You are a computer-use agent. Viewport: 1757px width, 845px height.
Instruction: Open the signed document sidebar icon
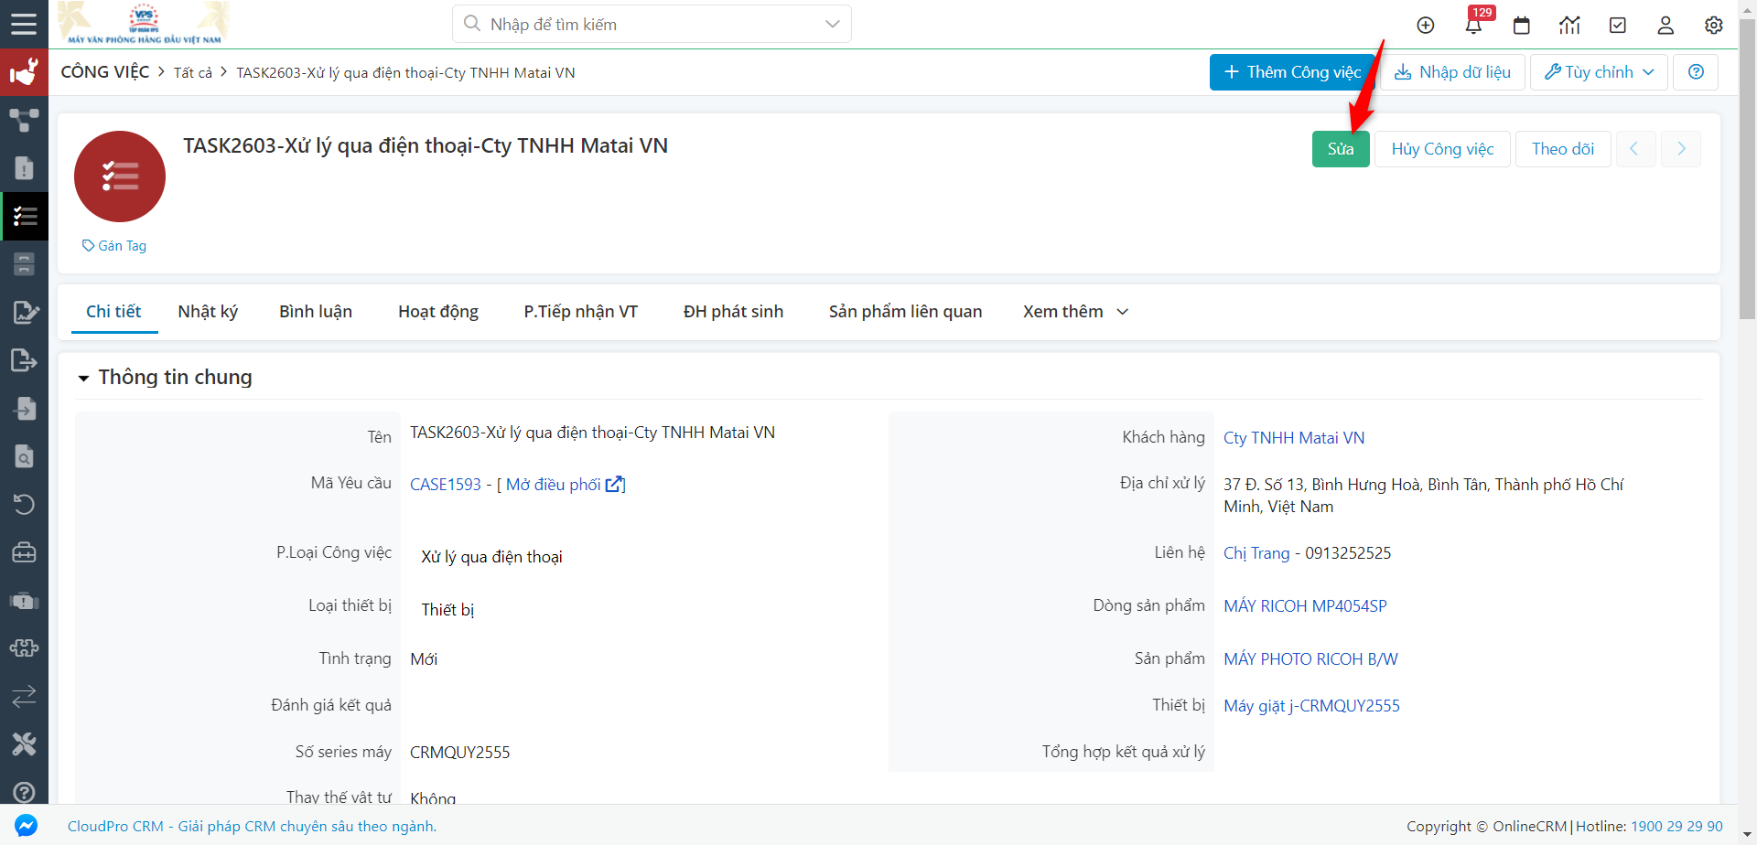25,312
